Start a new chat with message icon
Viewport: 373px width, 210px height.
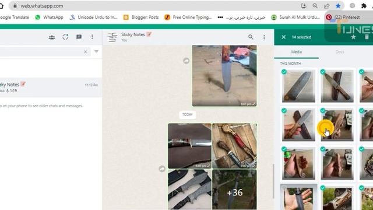click(x=79, y=37)
